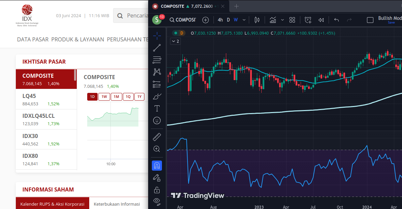Screen dimensions: 402x209
Task: Open the S user profile avatar
Action: coord(157,20)
